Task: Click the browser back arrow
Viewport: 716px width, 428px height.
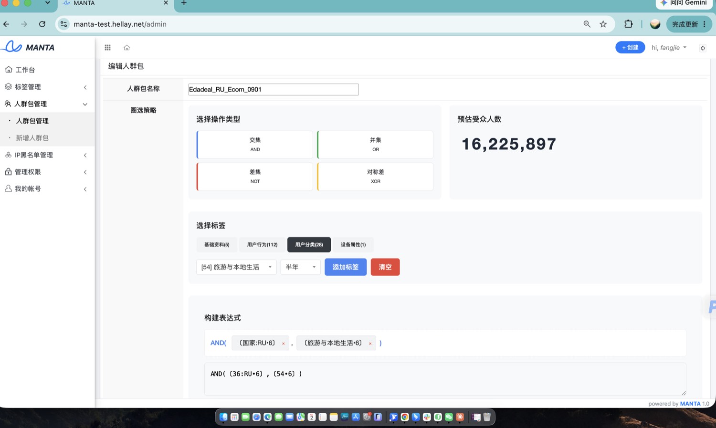Action: [x=6, y=24]
